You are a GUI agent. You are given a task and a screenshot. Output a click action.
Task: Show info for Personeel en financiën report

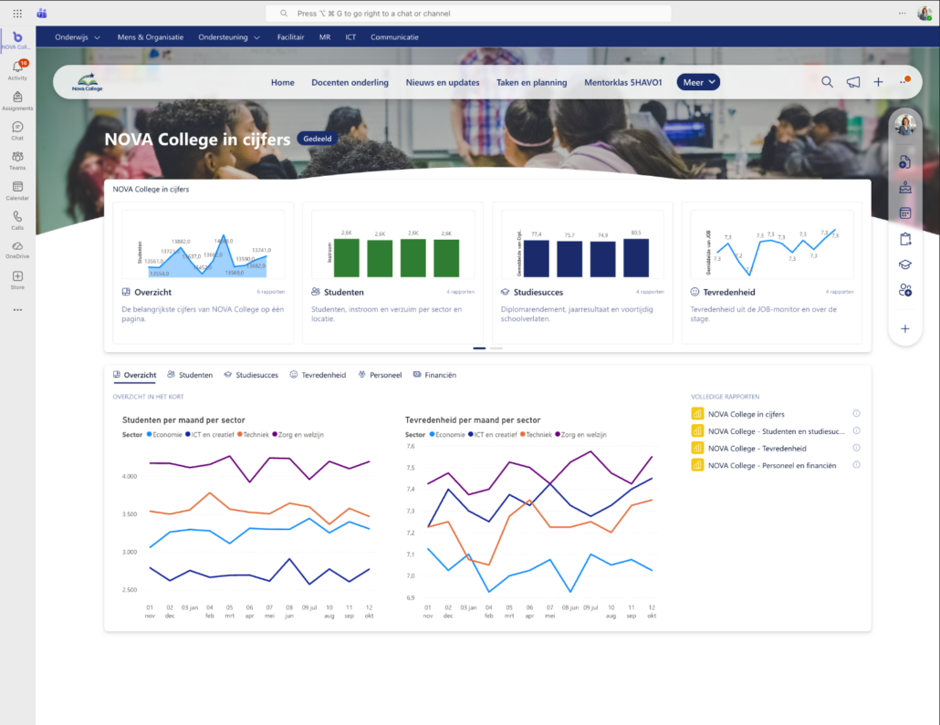pyautogui.click(x=857, y=465)
